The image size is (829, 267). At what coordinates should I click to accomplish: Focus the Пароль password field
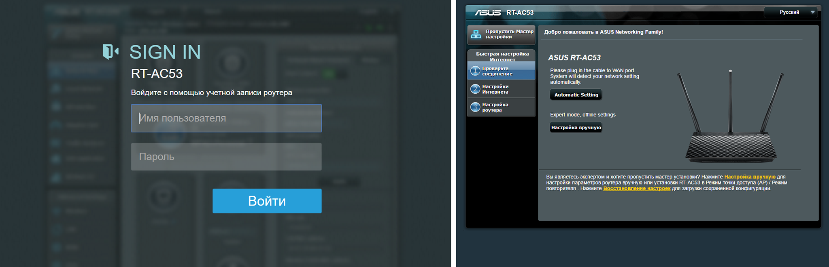pyautogui.click(x=226, y=157)
